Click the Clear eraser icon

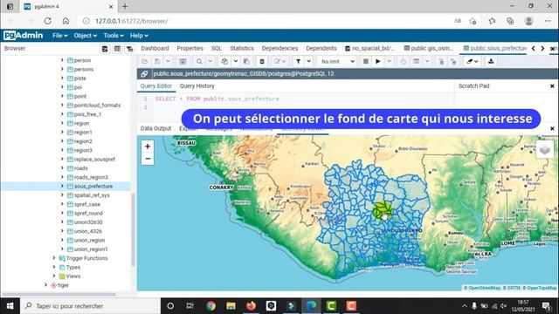(x=470, y=61)
